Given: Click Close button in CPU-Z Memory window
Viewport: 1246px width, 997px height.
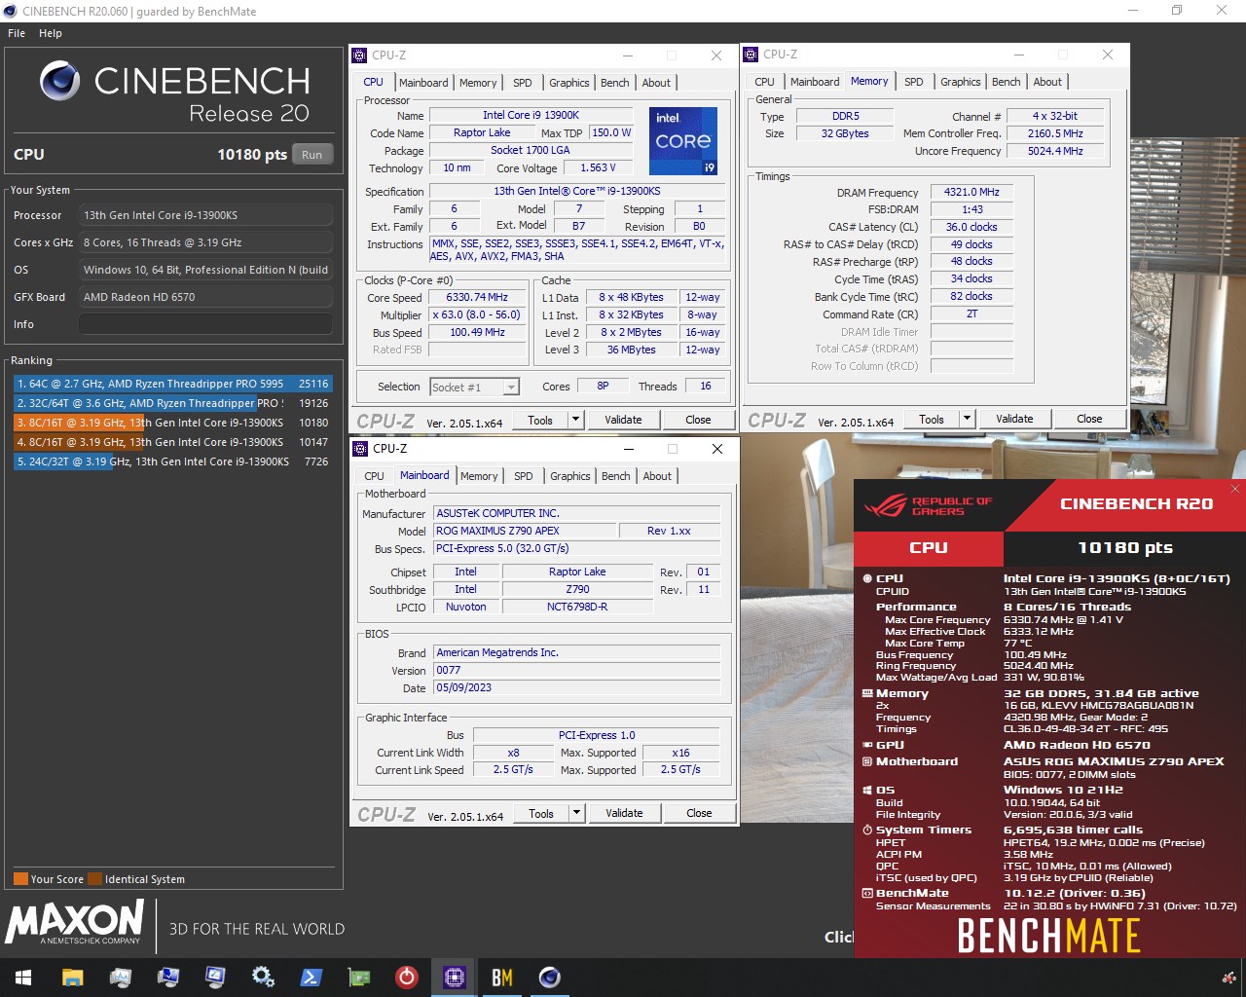Looking at the screenshot, I should (1089, 419).
